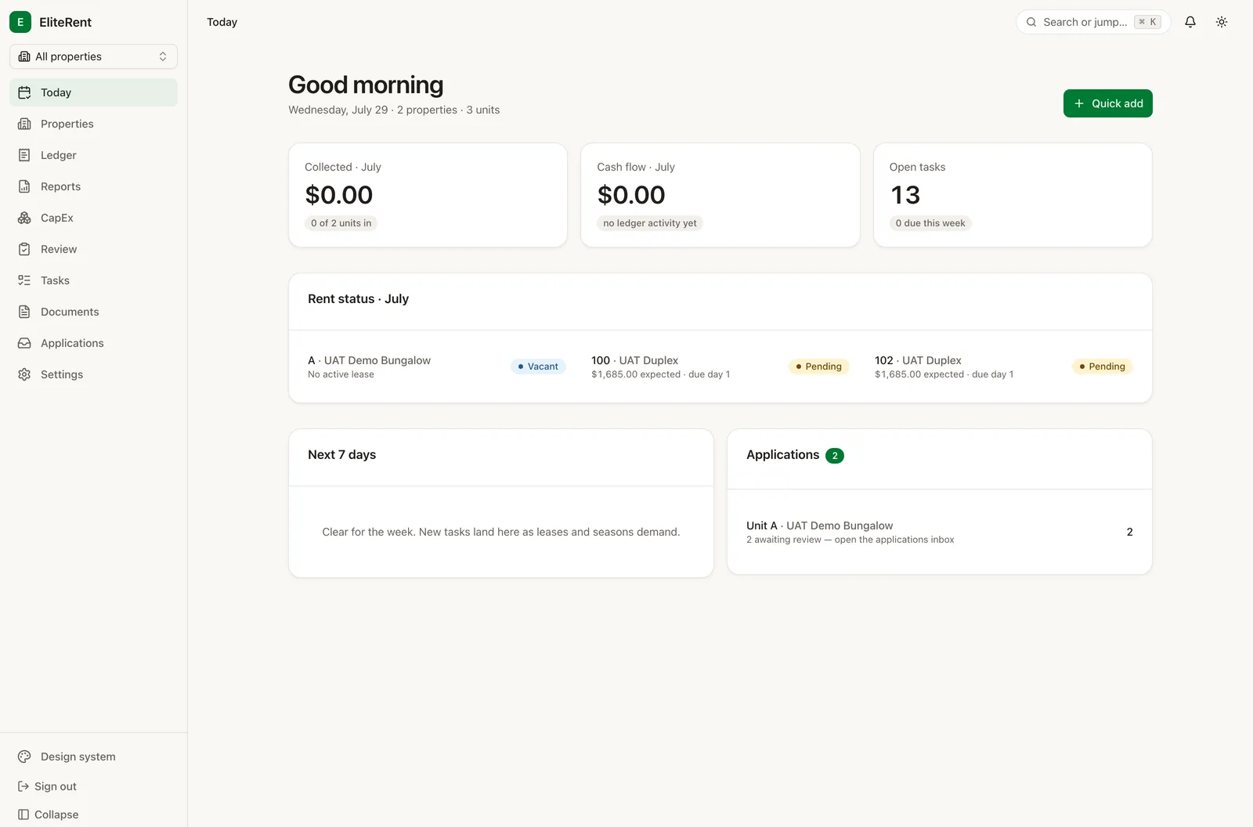Click the plus icon in Quick add
This screenshot has width=1253, height=827.
1079,103
